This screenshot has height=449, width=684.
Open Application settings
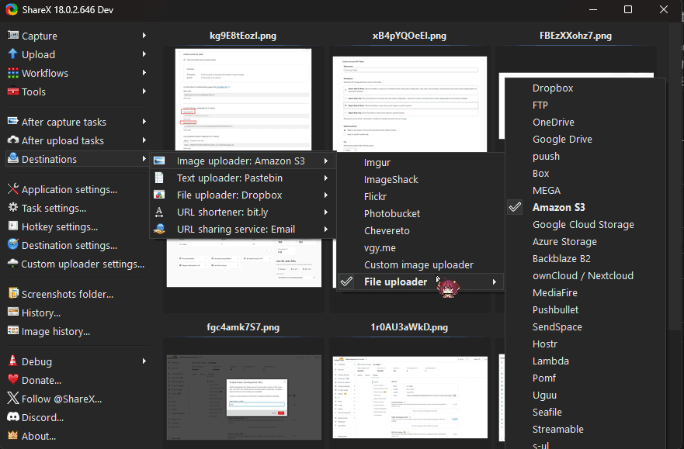click(x=69, y=189)
